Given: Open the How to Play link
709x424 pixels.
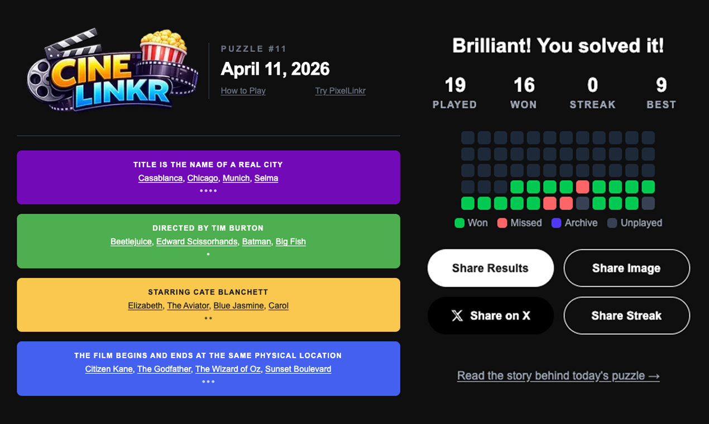Looking at the screenshot, I should click(x=243, y=91).
